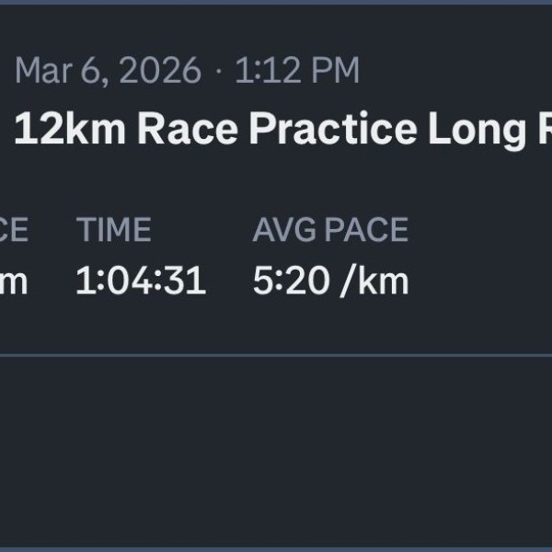Select the AVG PACE stat label

tap(330, 229)
